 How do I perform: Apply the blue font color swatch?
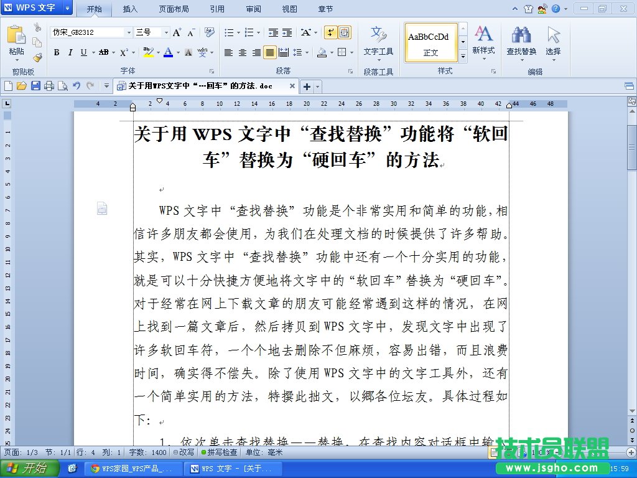[x=168, y=52]
